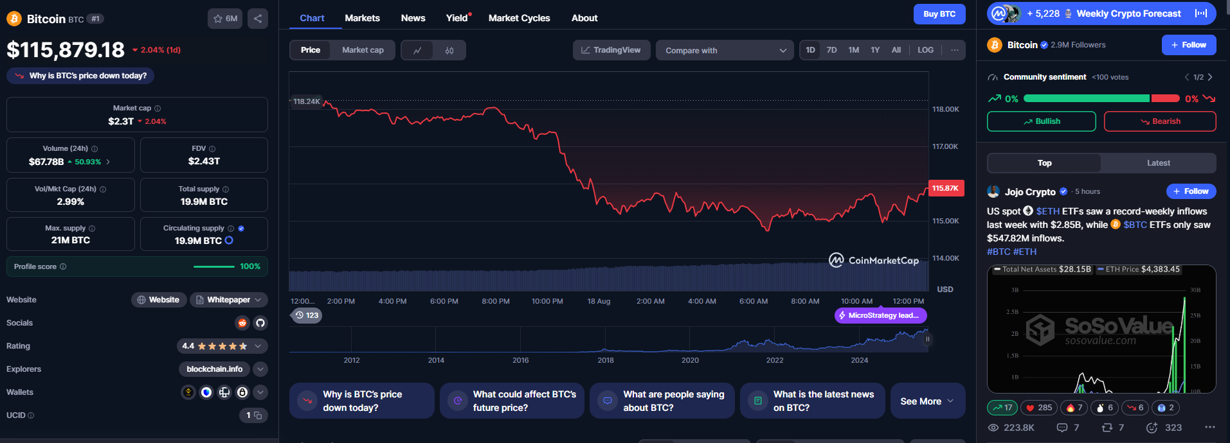
Task: Click the FDV info icon
Action: (x=212, y=149)
